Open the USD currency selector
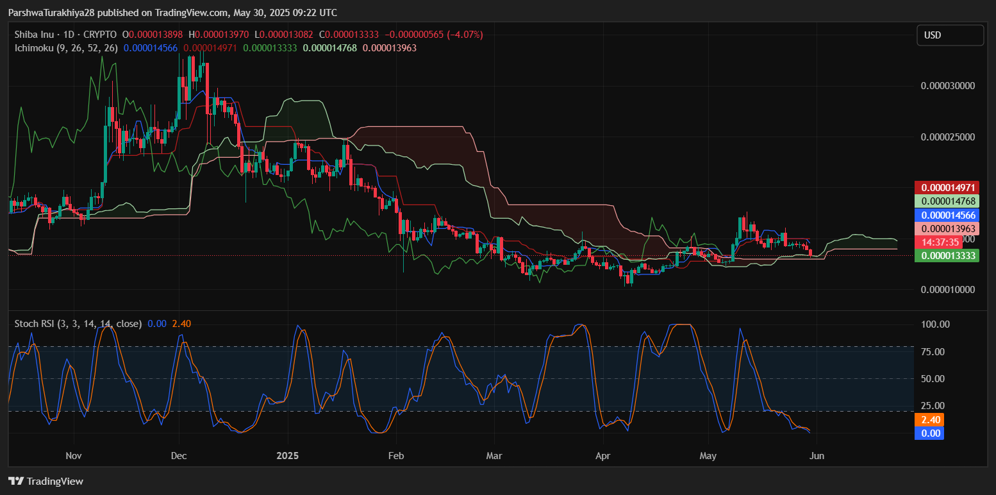996x495 pixels. [x=949, y=35]
